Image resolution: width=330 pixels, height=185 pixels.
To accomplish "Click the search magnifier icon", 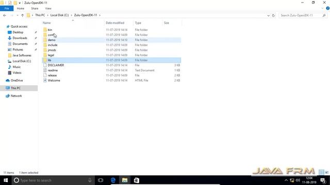I will (x=324, y=15).
